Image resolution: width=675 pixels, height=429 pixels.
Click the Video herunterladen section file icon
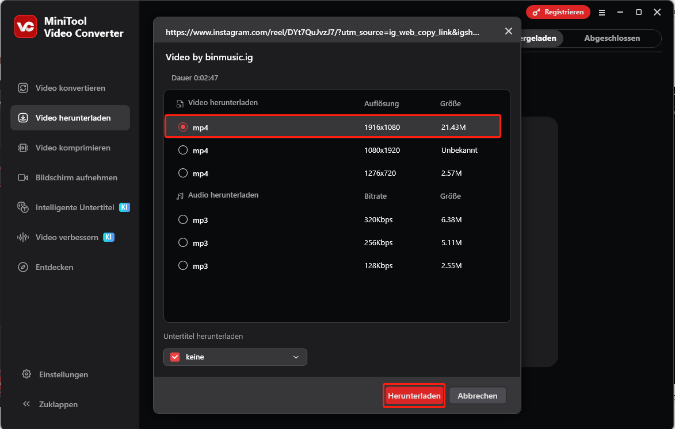click(180, 103)
